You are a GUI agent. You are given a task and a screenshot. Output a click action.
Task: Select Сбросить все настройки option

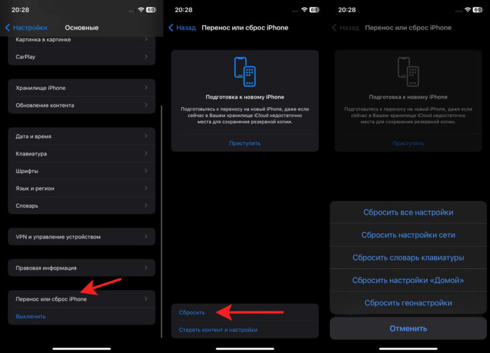(408, 212)
